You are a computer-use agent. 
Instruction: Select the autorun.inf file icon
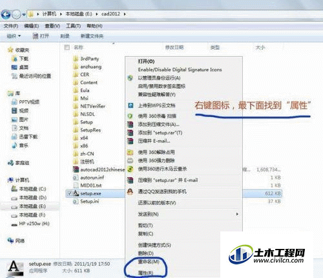click(x=76, y=178)
